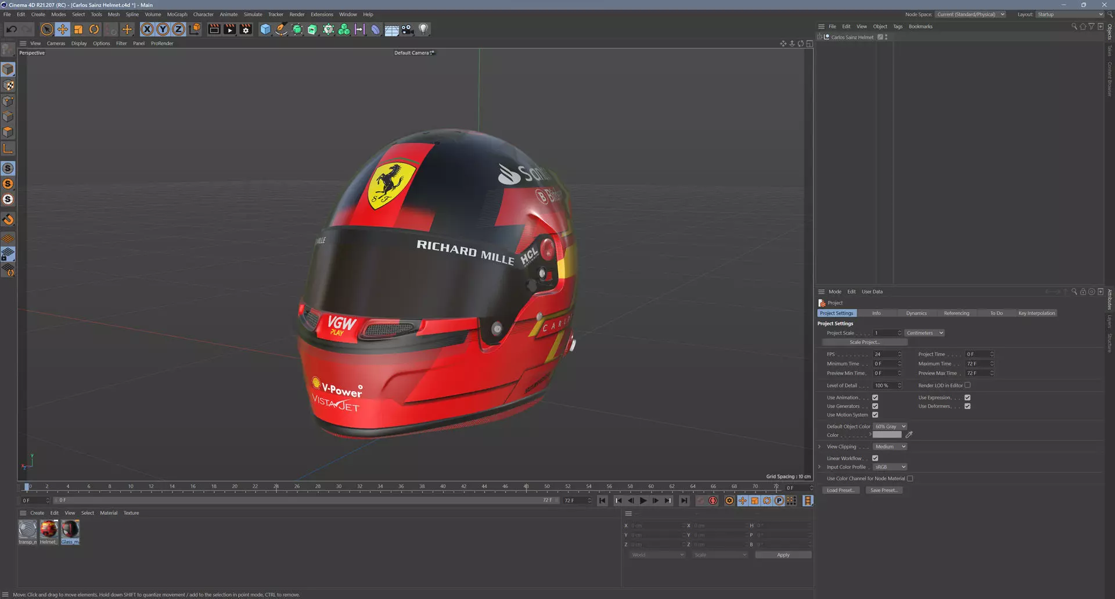Click the Undo arrow icon
Image resolution: width=1115 pixels, height=599 pixels.
coord(12,29)
